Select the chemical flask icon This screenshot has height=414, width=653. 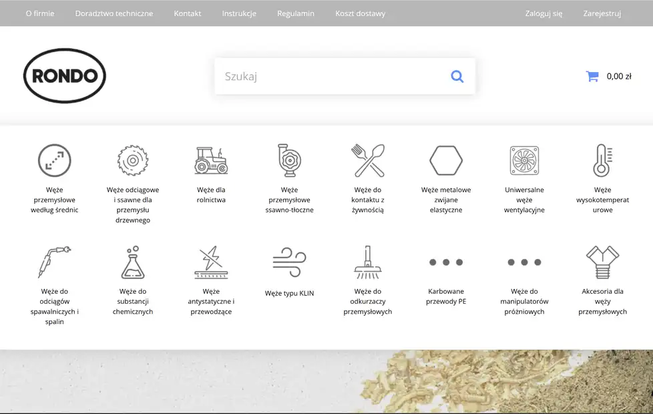tap(133, 262)
